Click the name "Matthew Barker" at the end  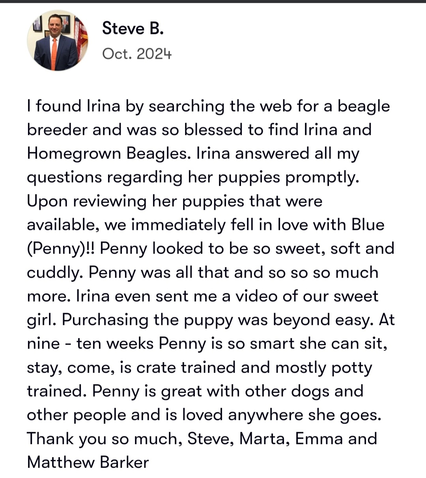[88, 462]
